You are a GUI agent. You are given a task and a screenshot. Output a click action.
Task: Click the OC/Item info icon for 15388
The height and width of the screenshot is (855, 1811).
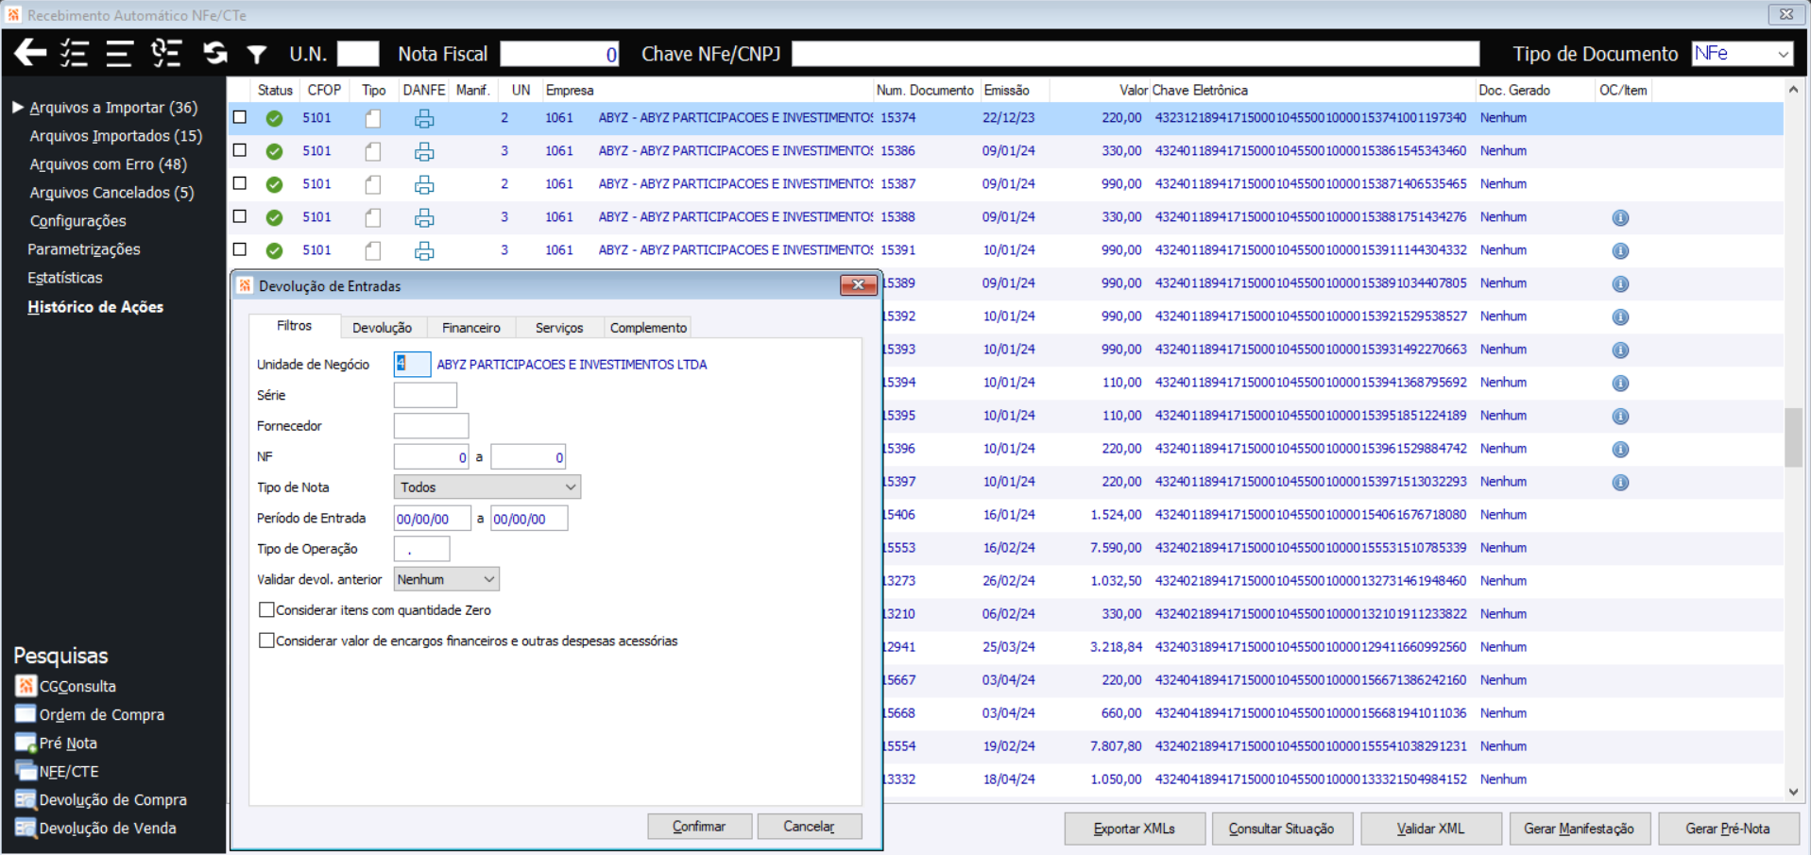[x=1620, y=217]
